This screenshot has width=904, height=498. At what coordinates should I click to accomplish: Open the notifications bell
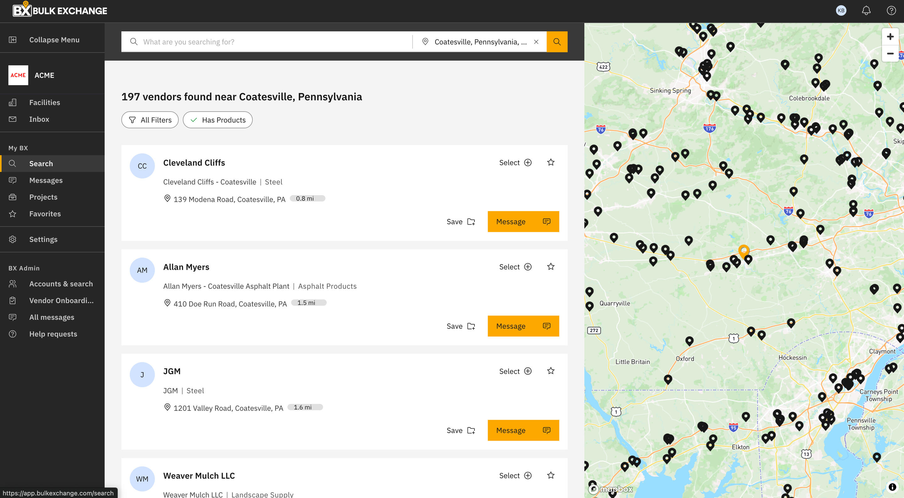tap(866, 11)
